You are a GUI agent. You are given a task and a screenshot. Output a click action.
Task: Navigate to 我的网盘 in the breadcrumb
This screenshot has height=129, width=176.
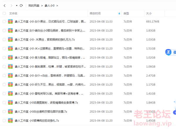(34, 6)
